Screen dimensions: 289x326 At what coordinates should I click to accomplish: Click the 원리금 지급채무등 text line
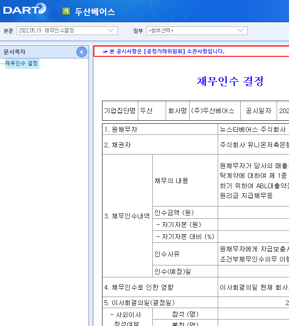coord(246,195)
